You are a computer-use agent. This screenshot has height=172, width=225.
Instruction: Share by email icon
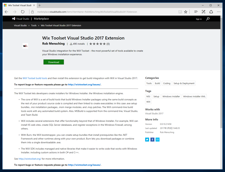click(157, 139)
